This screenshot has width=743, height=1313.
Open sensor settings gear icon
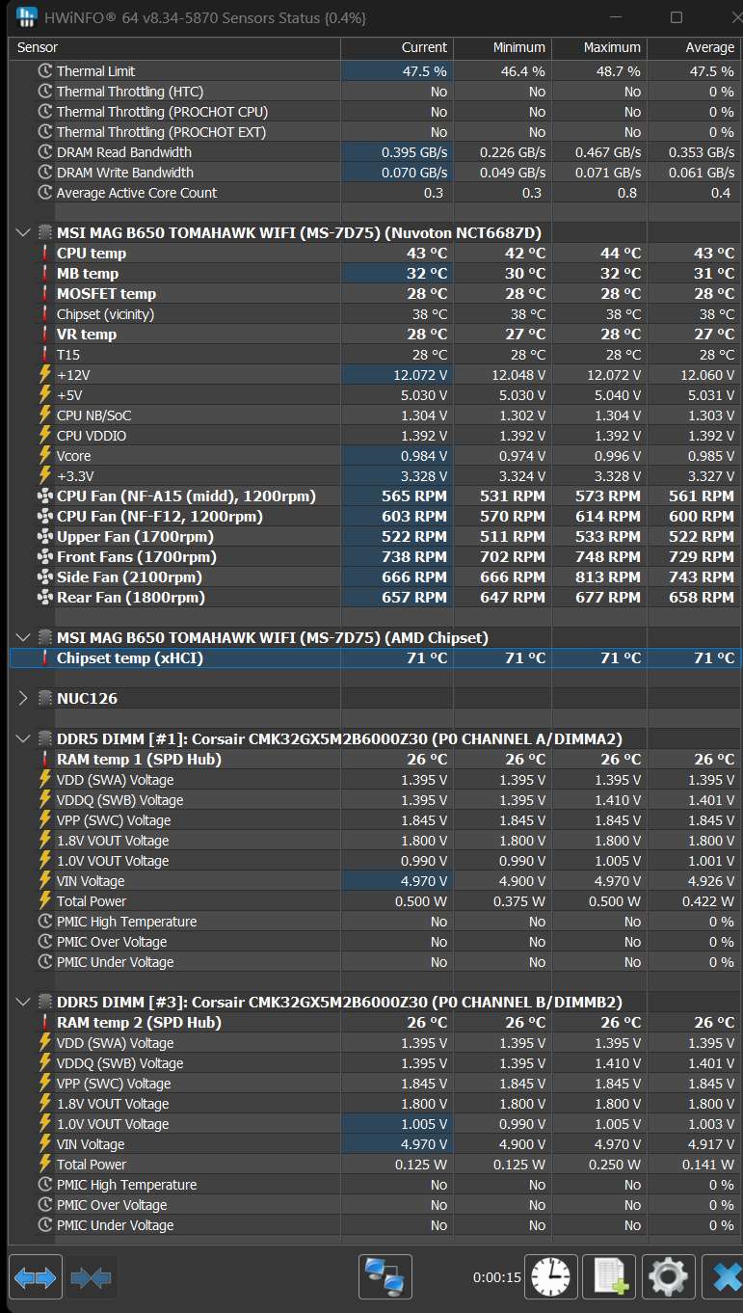tap(667, 1277)
